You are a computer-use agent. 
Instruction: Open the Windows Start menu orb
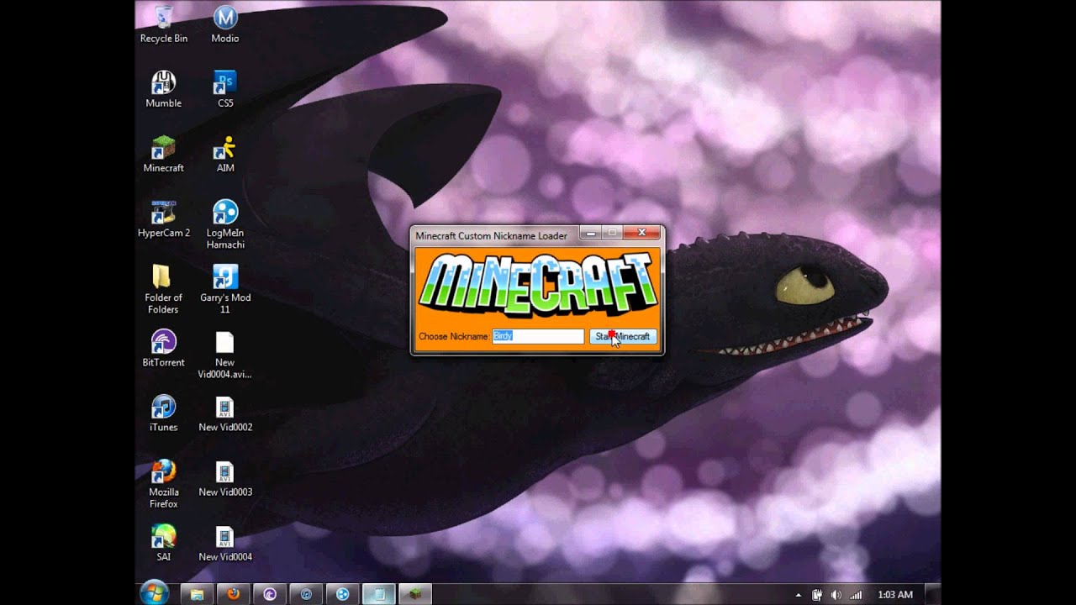[154, 593]
